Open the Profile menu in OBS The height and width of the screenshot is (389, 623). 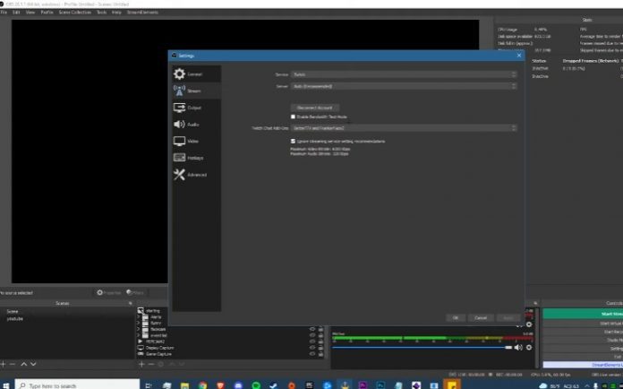click(x=47, y=13)
